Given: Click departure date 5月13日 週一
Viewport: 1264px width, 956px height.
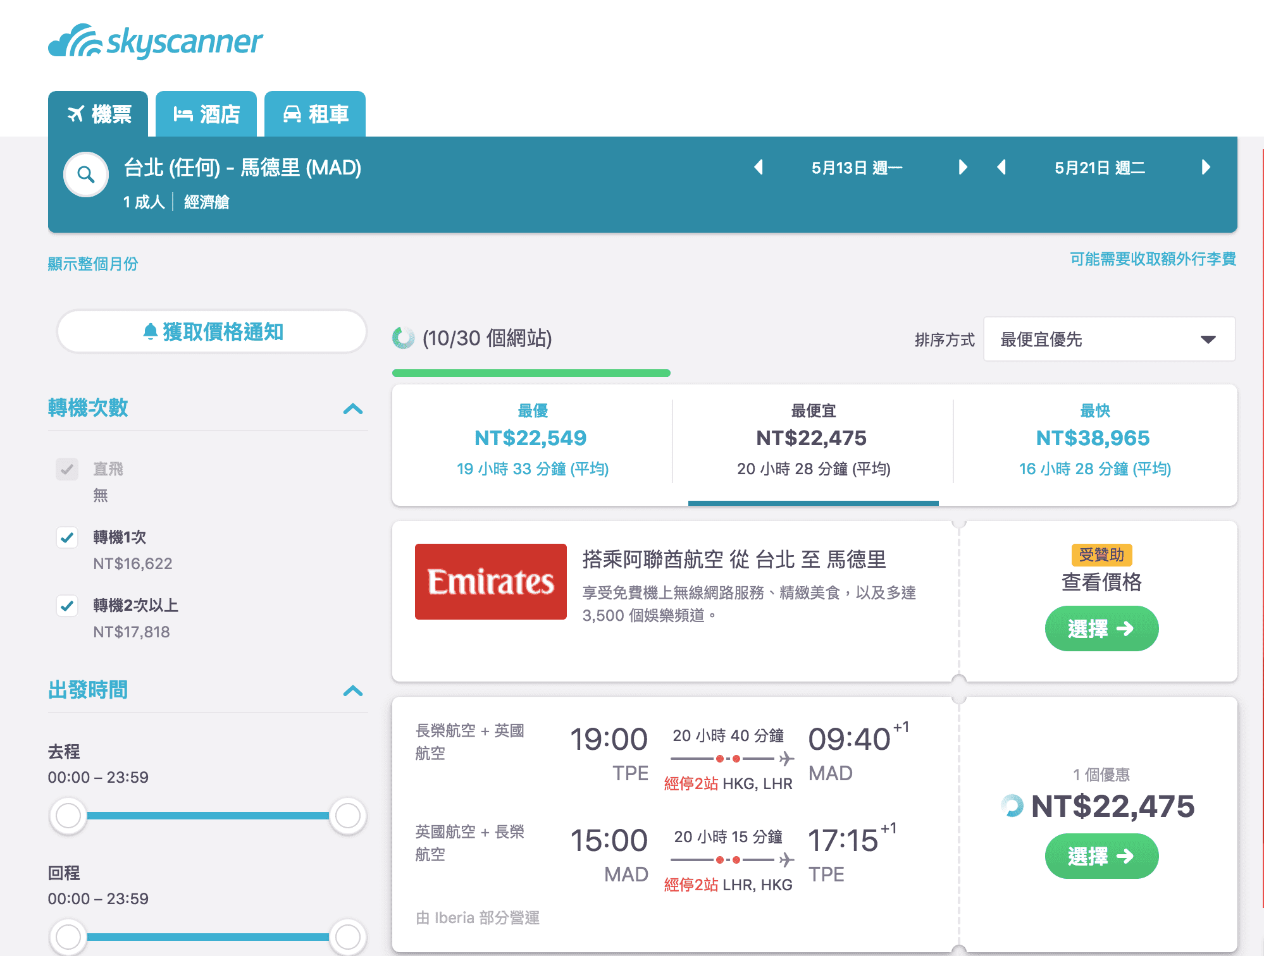Looking at the screenshot, I should (857, 168).
